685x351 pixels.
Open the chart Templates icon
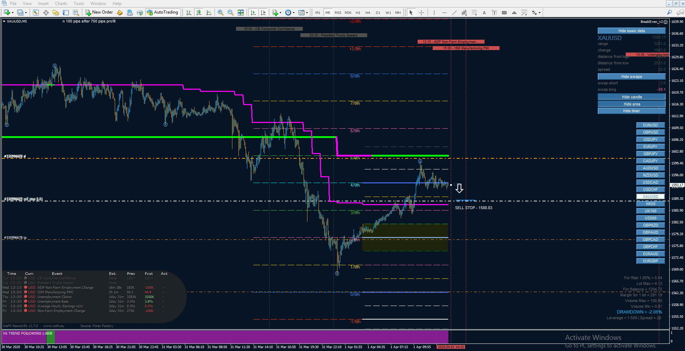[x=301, y=13]
